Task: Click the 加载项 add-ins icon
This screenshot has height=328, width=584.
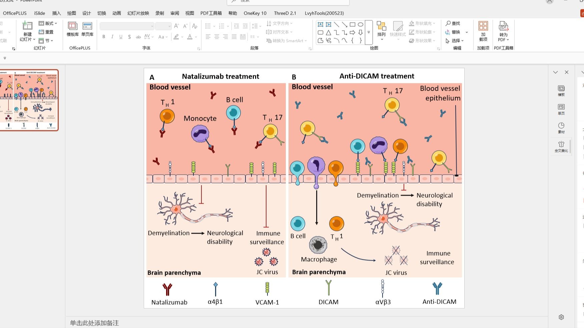Action: tap(483, 31)
